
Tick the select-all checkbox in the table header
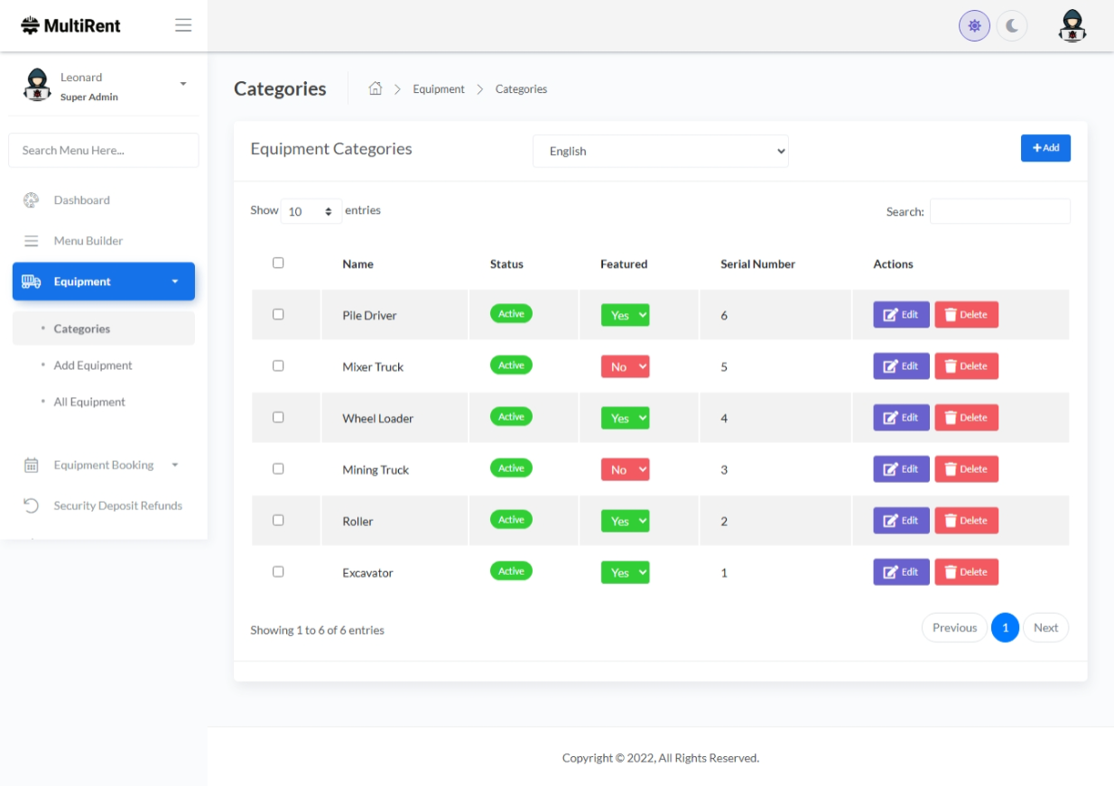coord(278,263)
